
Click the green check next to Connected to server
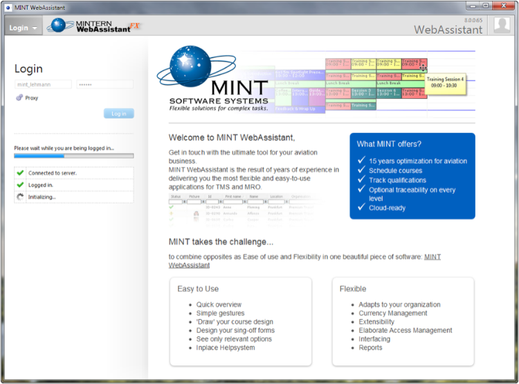(x=20, y=173)
